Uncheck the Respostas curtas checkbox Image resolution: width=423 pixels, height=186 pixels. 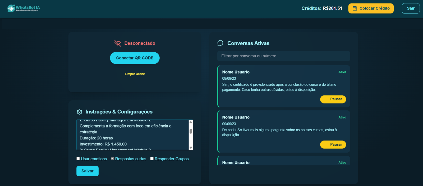(112, 159)
